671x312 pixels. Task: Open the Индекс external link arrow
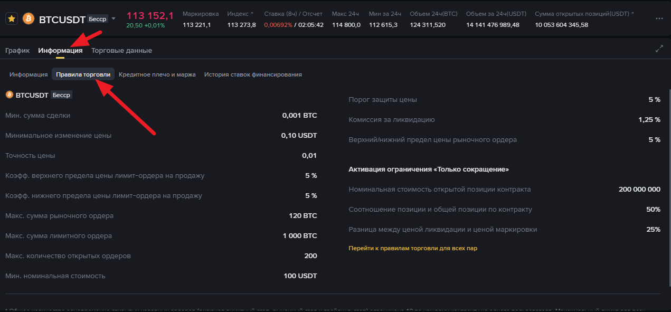click(x=251, y=14)
